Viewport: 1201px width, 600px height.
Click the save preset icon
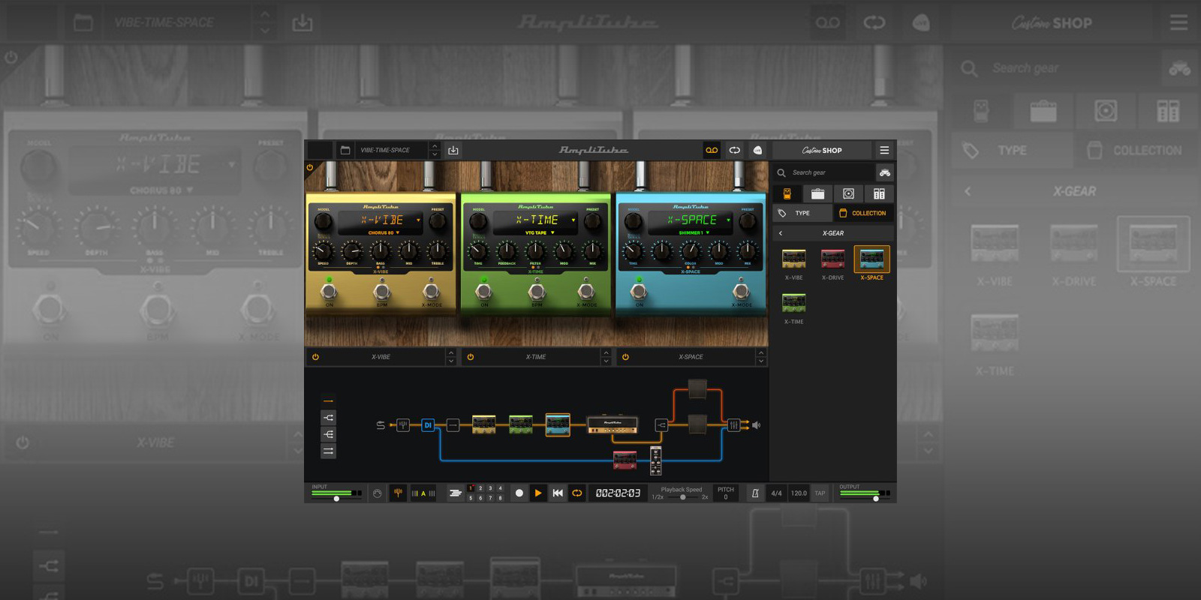[x=453, y=150]
